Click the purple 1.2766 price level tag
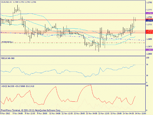Viewport: 153px width, 115px height. pos(149,13)
